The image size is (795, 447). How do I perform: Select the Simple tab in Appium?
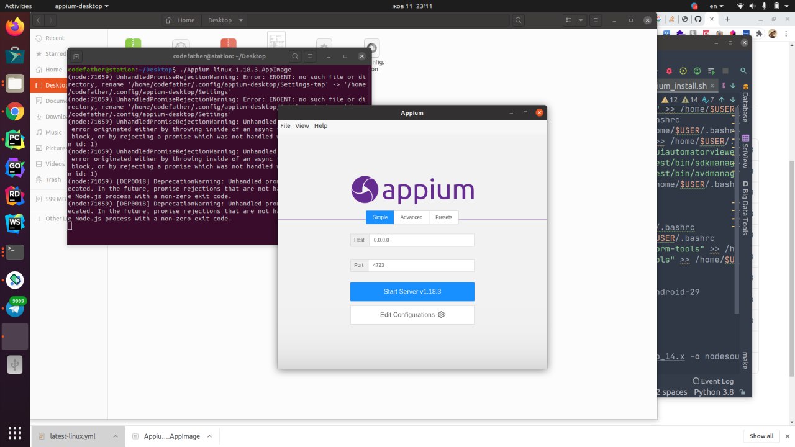(379, 217)
